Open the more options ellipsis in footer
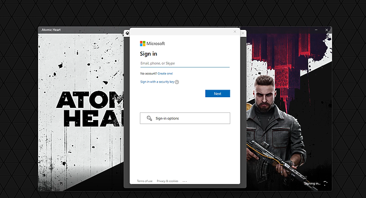This screenshot has height=198, width=366. click(185, 181)
